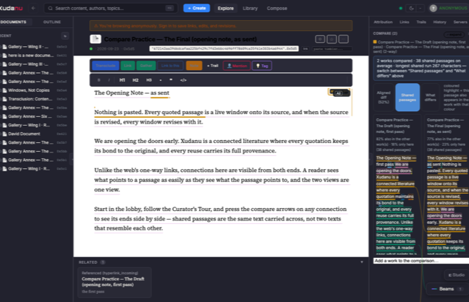Open the Trails tab

pos(421,22)
